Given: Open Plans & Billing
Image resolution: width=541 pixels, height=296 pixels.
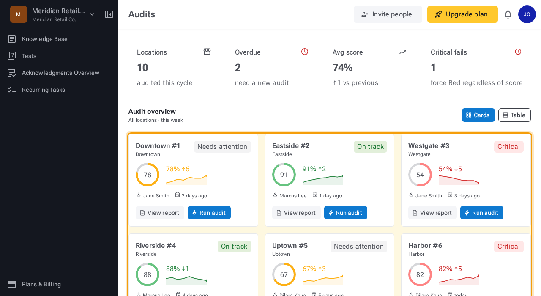Looking at the screenshot, I should click(59, 284).
